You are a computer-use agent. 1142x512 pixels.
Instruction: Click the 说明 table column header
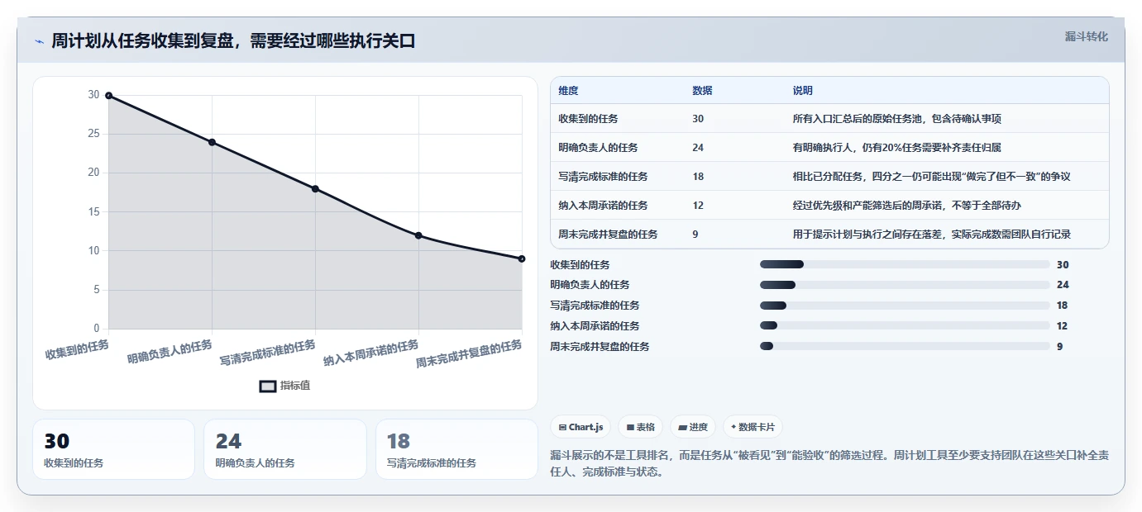(802, 90)
